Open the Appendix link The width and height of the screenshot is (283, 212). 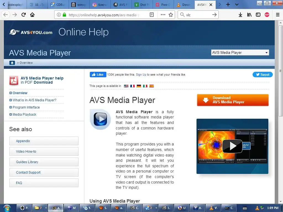point(44,141)
